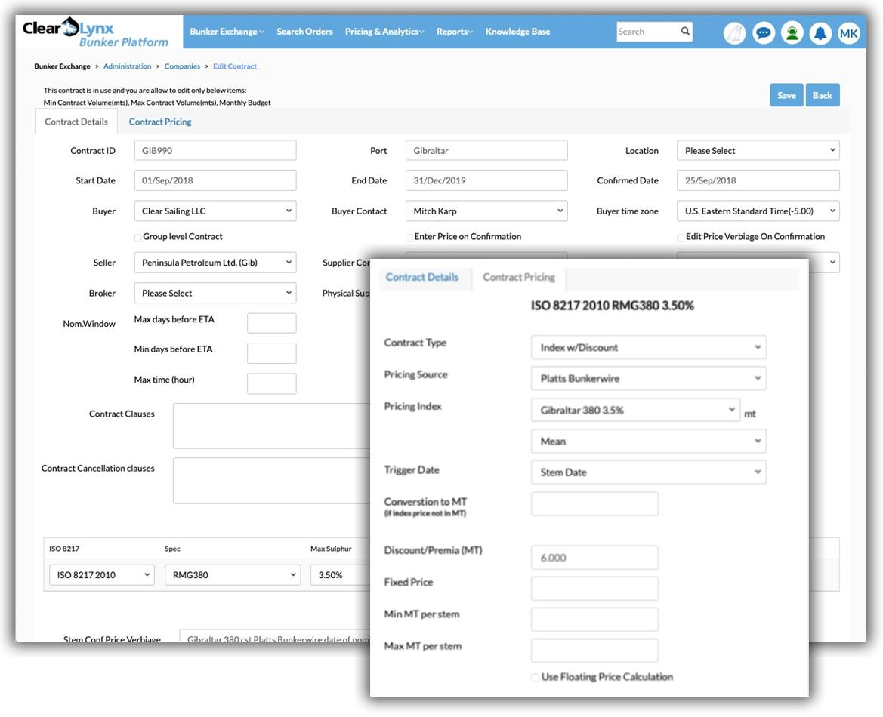The width and height of the screenshot is (883, 717).
Task: Open the ISO 8217 2010 dropdown
Action: click(102, 574)
